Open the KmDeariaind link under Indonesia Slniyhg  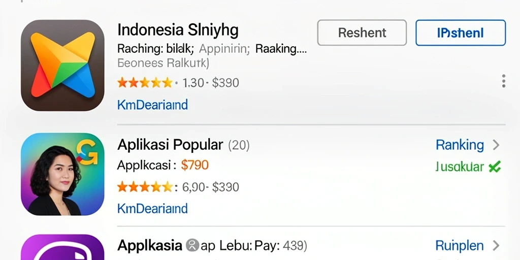click(152, 105)
